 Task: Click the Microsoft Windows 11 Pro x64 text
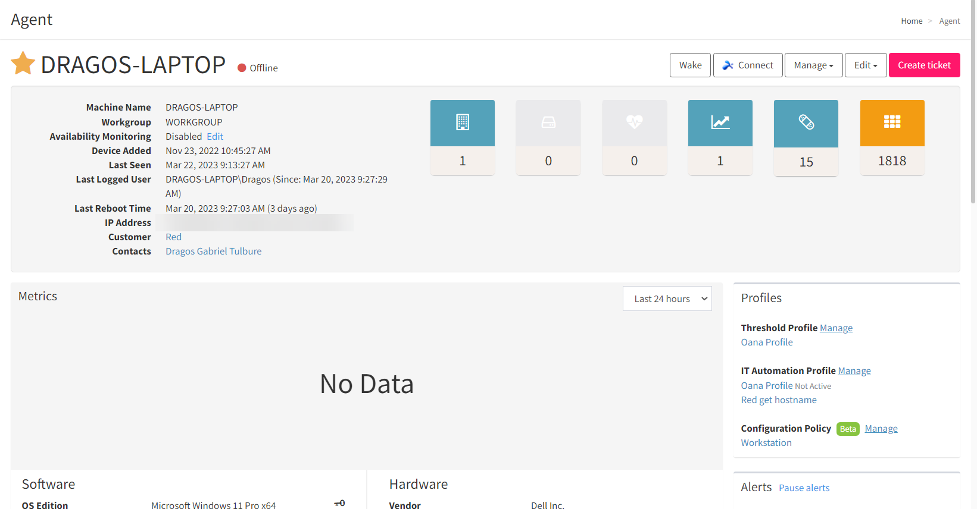214,505
